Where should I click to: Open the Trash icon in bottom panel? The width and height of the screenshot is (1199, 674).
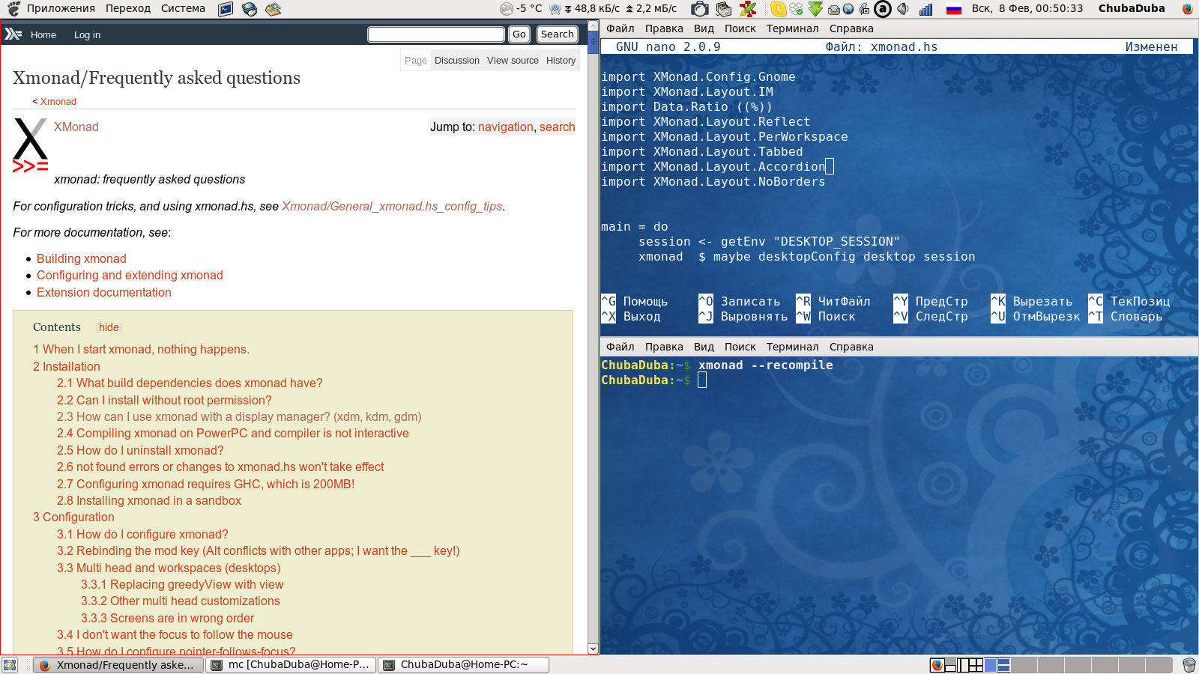[1189, 665]
